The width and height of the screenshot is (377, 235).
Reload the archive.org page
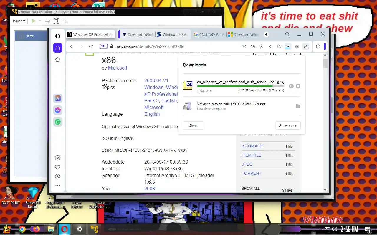pos(91,46)
